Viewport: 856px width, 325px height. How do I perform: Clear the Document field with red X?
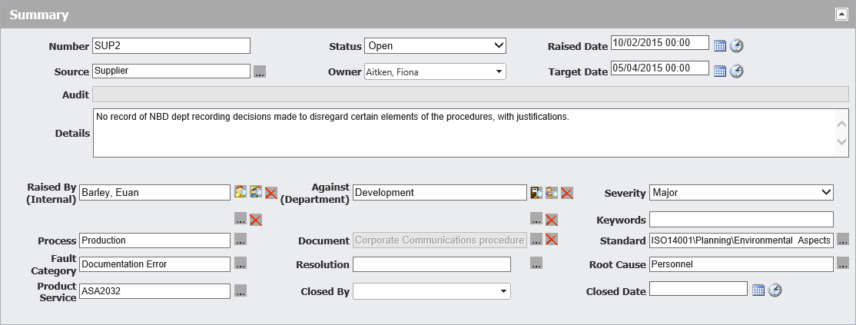(552, 240)
